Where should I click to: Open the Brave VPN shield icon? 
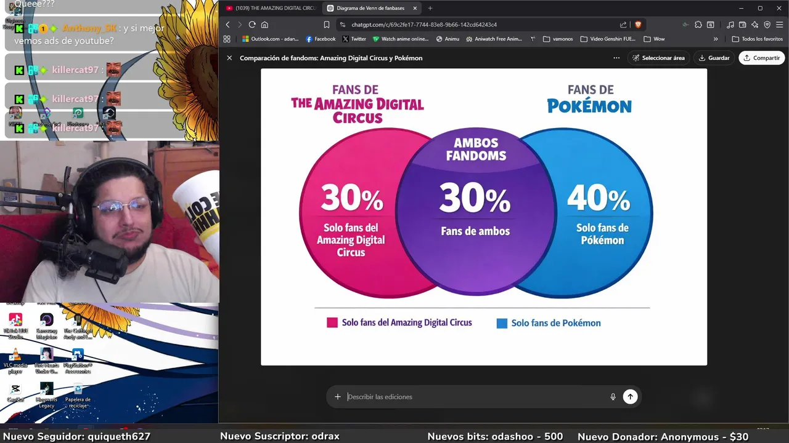click(x=767, y=25)
